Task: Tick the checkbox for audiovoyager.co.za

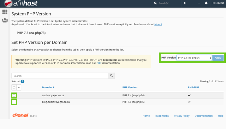Action: (x=14, y=96)
